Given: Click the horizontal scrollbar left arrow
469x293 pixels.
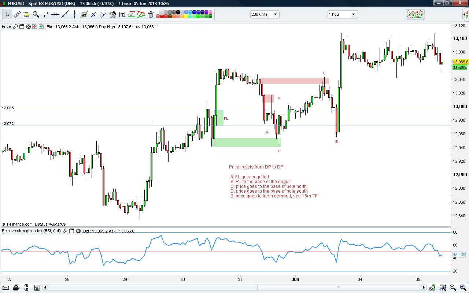Looking at the screenshot, I should (x=44, y=288).
